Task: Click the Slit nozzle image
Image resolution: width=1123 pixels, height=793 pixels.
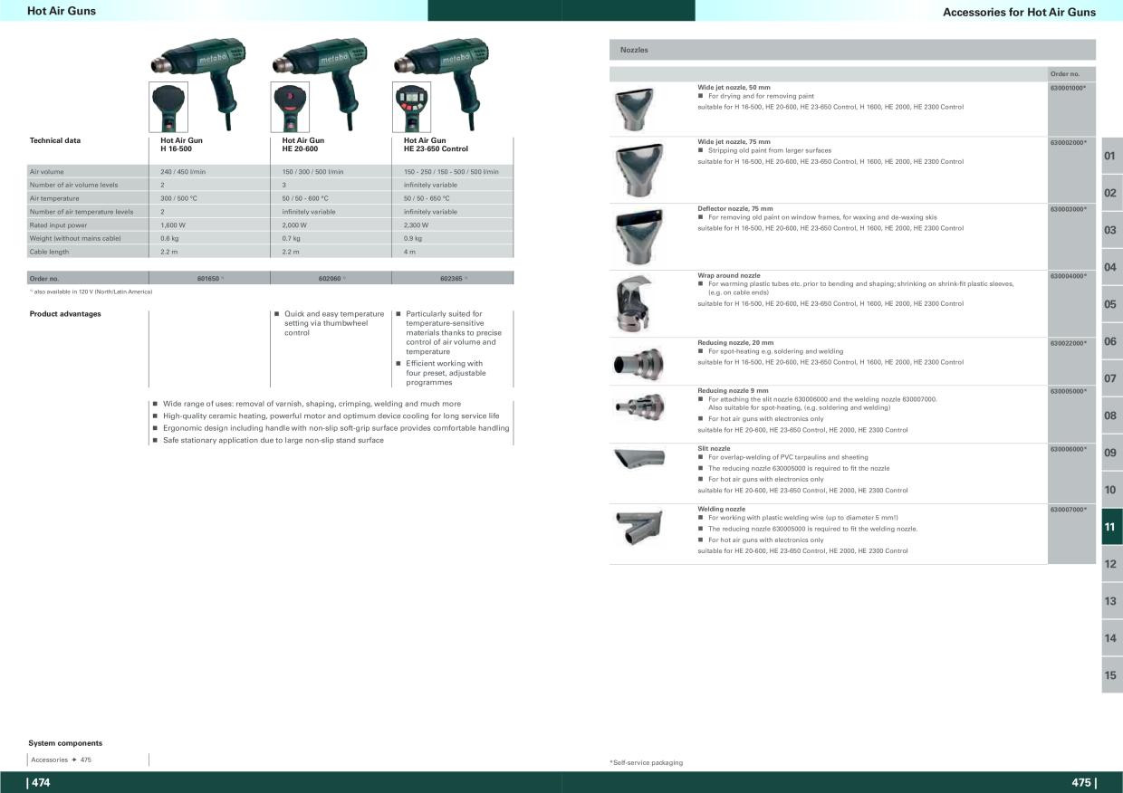Action: coord(638,459)
